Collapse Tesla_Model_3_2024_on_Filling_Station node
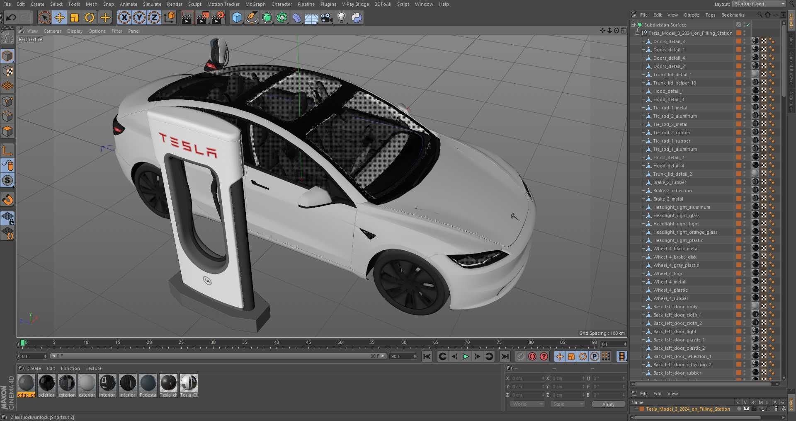 click(x=638, y=33)
